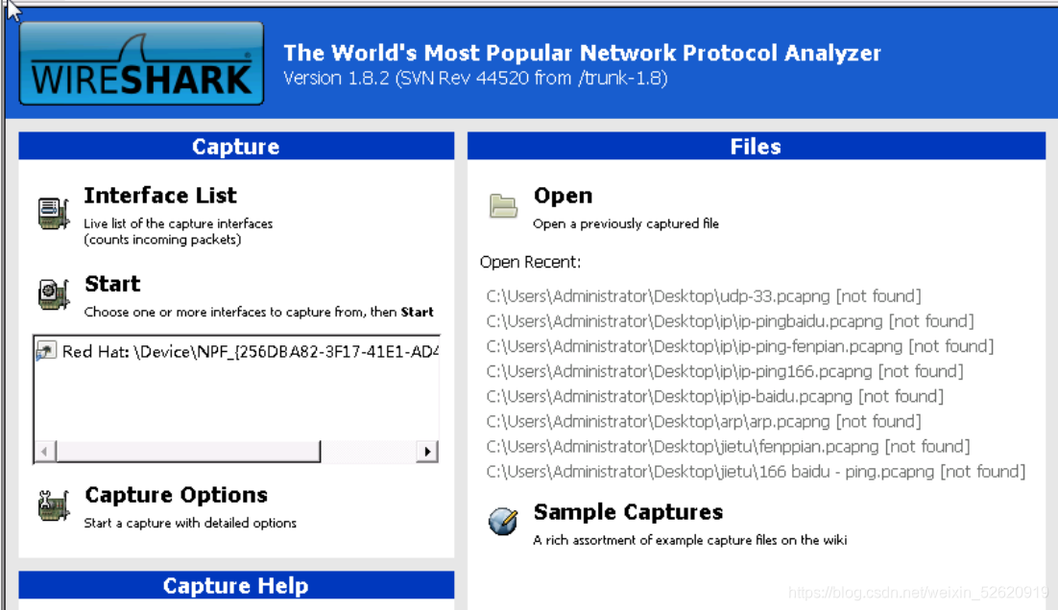Click the Capture Options wrench icon
The image size is (1058, 610).
click(x=54, y=505)
